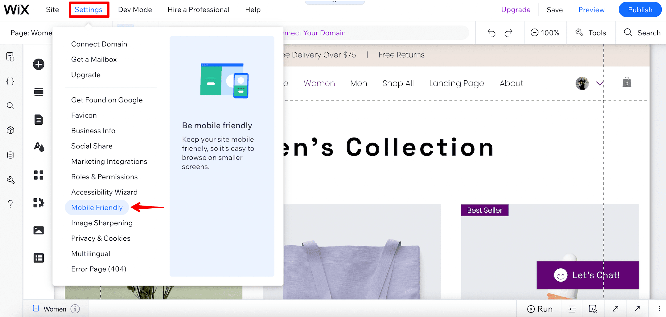Open help question mark icon in sidebar
666x317 pixels.
(x=10, y=204)
